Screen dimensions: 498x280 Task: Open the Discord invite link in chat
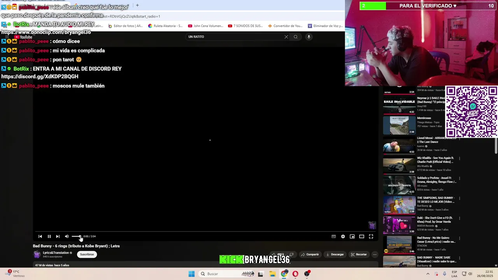point(40,77)
